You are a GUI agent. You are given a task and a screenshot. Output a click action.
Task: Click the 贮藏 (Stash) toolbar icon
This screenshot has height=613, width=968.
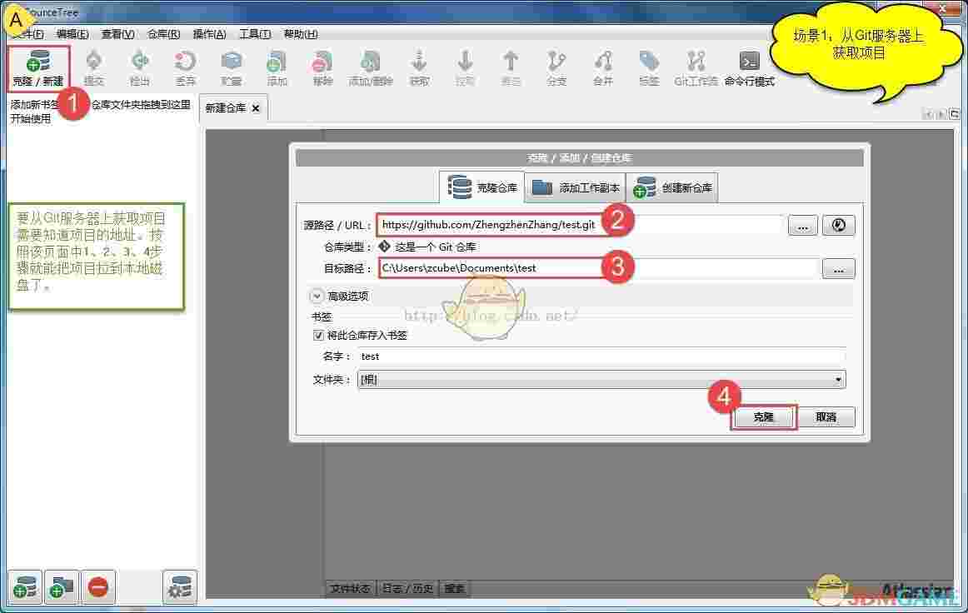(231, 67)
